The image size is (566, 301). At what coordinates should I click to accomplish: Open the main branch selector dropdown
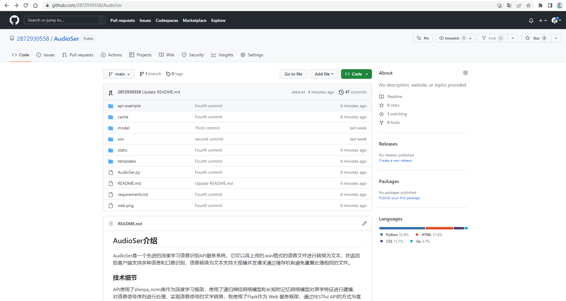pos(119,74)
